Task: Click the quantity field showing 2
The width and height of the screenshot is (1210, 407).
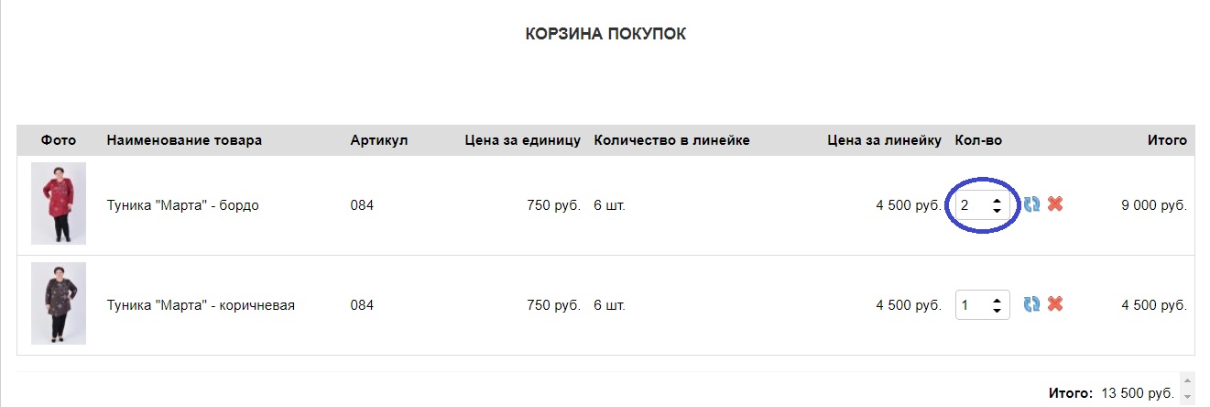Action: pos(982,205)
